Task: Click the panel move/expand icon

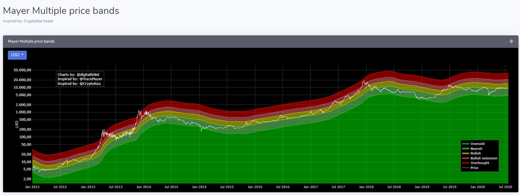Action: tap(511, 41)
